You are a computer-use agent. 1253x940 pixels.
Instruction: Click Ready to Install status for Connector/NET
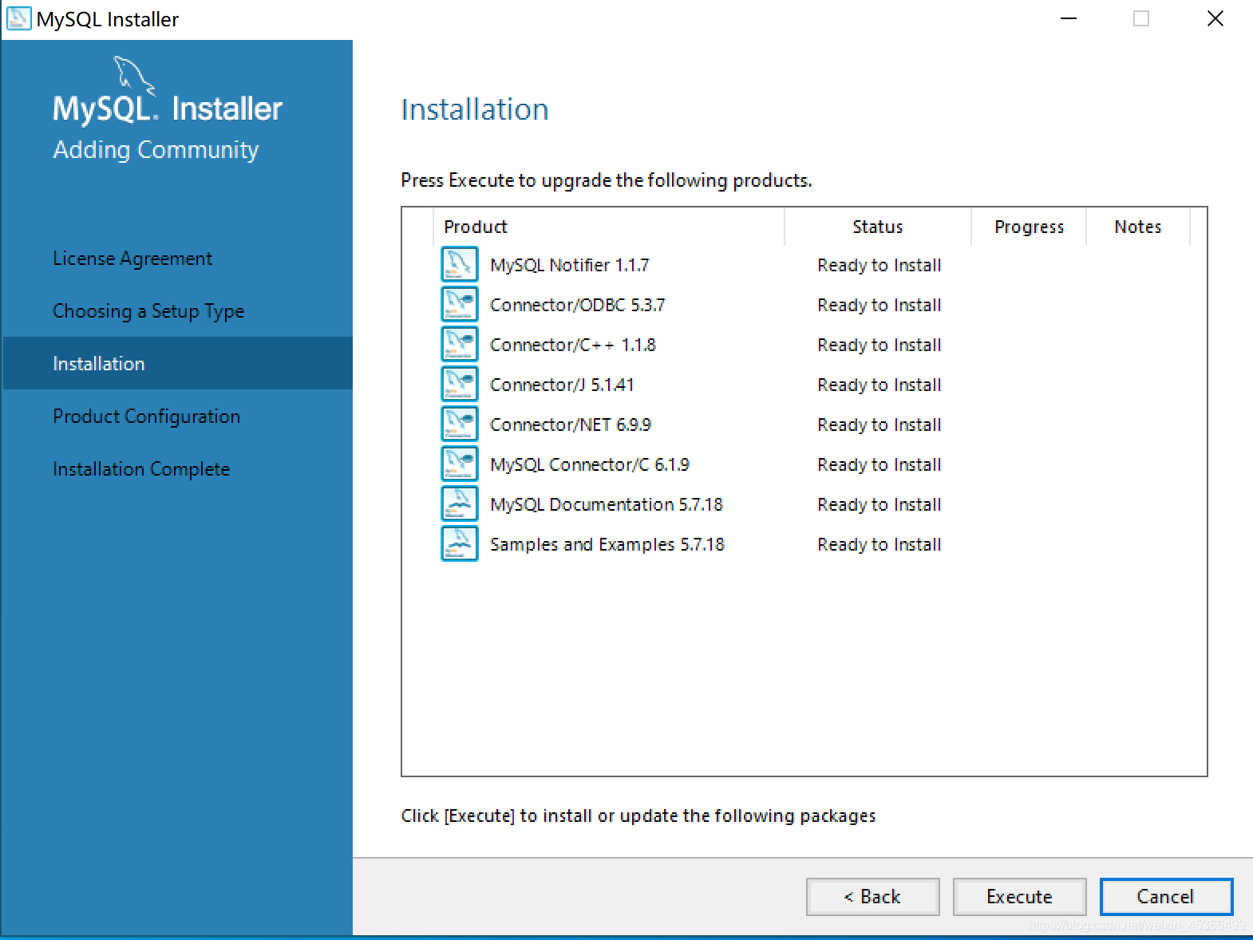coord(879,425)
